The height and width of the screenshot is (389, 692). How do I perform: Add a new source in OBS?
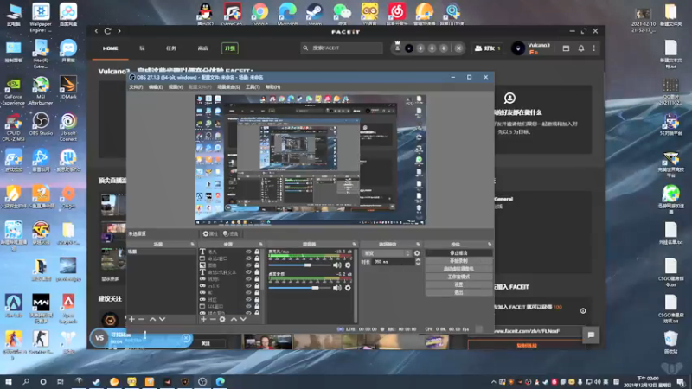[203, 319]
